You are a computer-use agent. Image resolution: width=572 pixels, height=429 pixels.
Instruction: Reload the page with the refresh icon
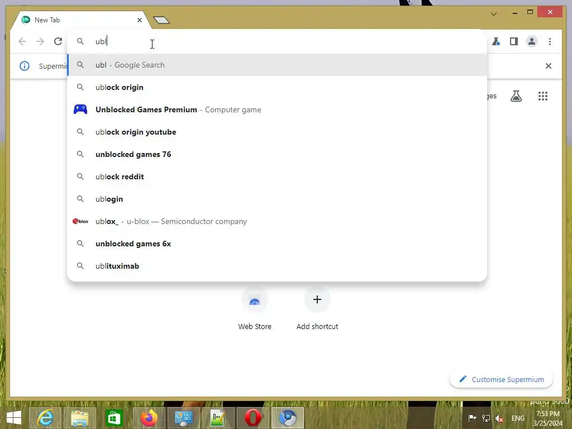click(58, 41)
